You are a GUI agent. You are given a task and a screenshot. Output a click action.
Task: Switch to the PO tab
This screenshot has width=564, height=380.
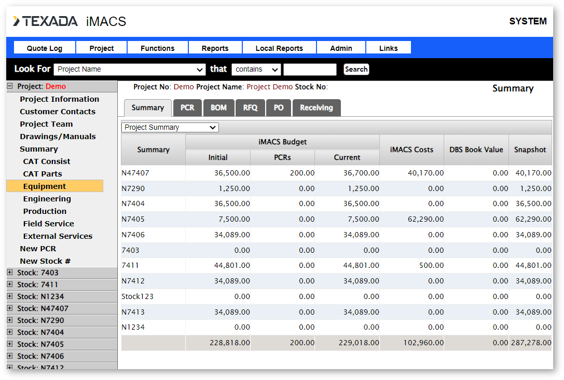click(279, 107)
